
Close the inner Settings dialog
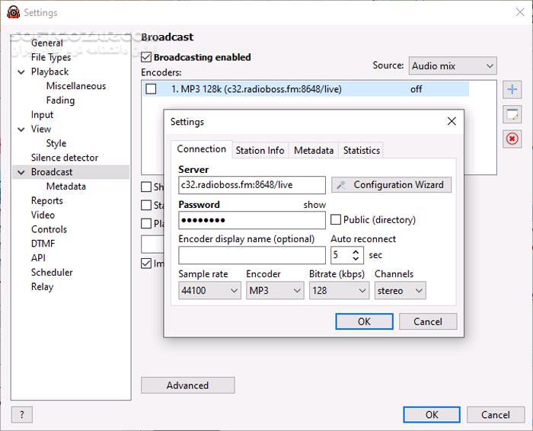[x=452, y=121]
